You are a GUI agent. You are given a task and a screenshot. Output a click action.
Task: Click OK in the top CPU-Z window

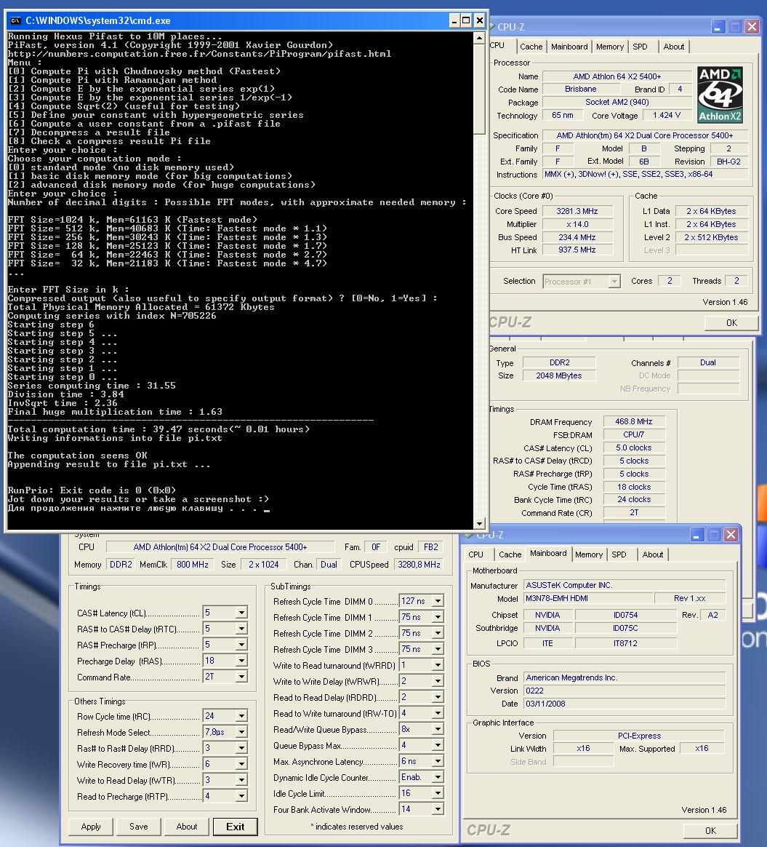tap(731, 323)
